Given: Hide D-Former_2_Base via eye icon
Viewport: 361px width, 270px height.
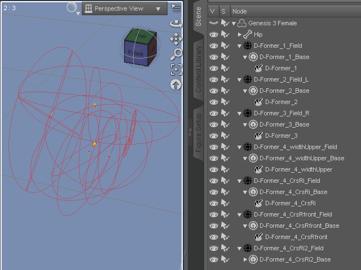Looking at the screenshot, I should click(x=214, y=91).
